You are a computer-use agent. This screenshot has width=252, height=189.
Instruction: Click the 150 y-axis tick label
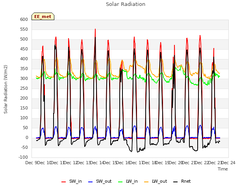pyautogui.click(x=24, y=108)
